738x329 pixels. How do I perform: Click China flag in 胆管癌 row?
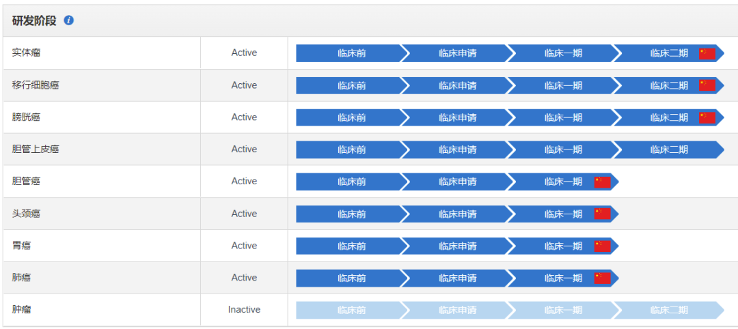pyautogui.click(x=603, y=182)
